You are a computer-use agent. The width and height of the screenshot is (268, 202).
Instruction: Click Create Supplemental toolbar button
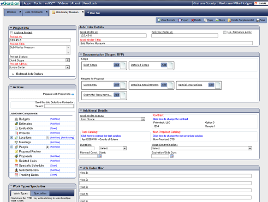pyautogui.click(x=241, y=20)
